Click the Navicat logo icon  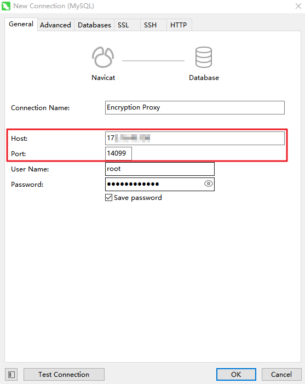[x=103, y=57]
